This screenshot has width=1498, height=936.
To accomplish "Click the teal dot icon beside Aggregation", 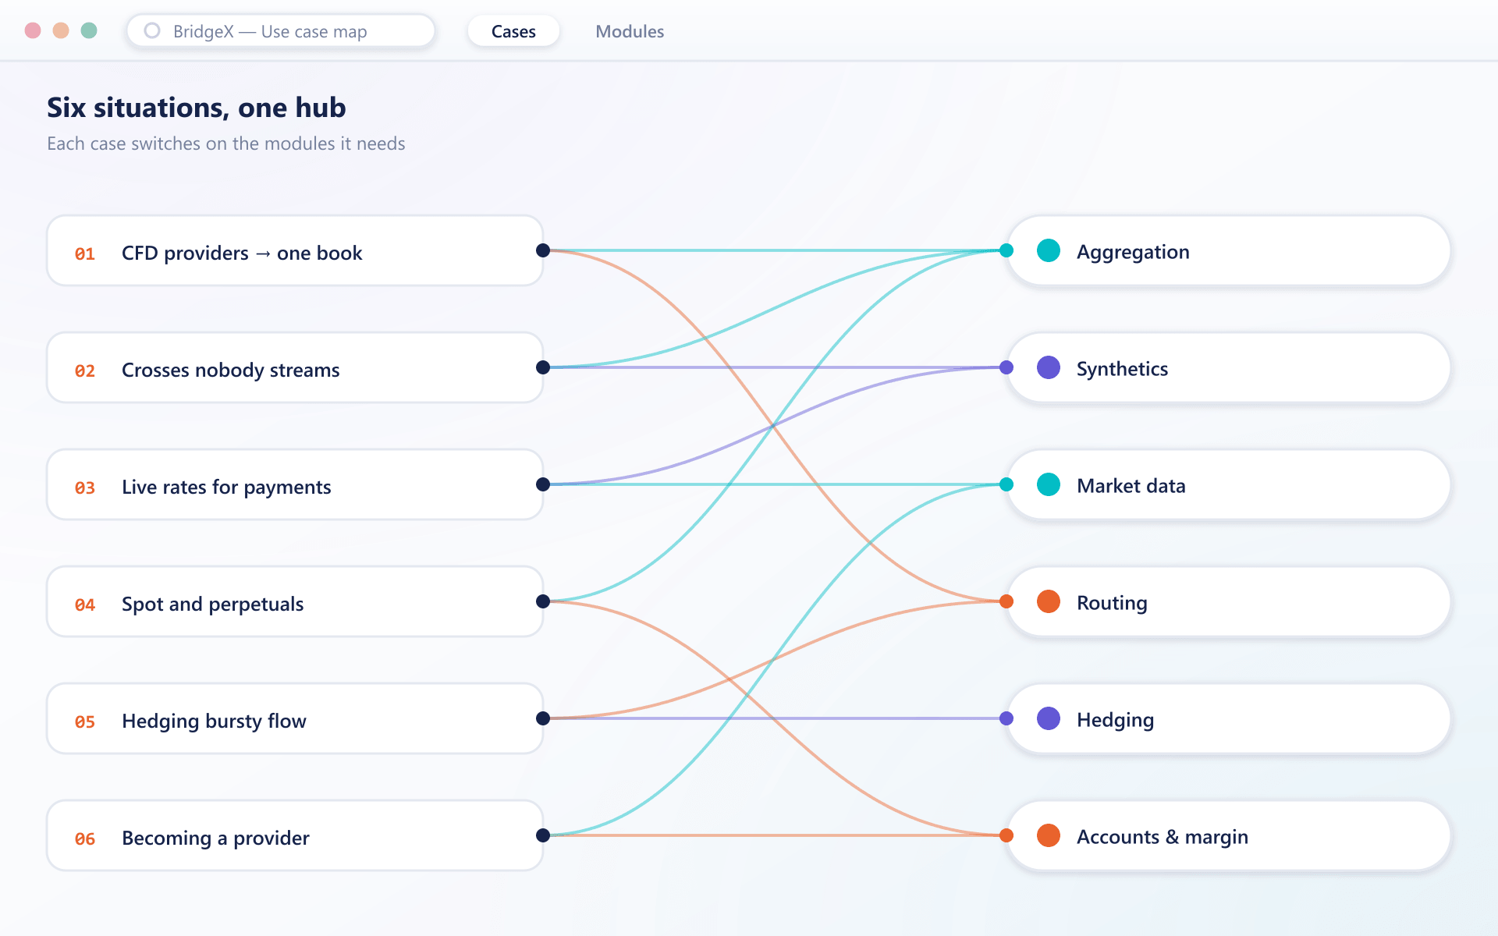I will (x=1049, y=250).
